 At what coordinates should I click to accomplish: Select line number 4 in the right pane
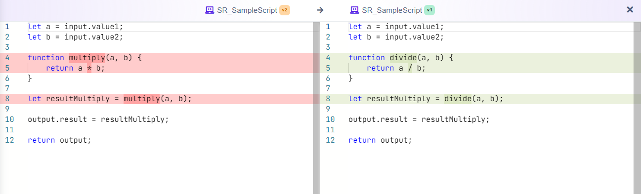(328, 58)
